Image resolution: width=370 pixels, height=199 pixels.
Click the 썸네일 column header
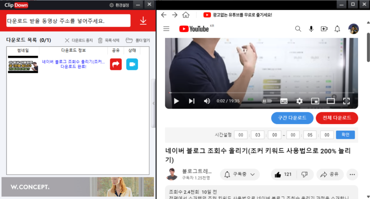click(23, 50)
